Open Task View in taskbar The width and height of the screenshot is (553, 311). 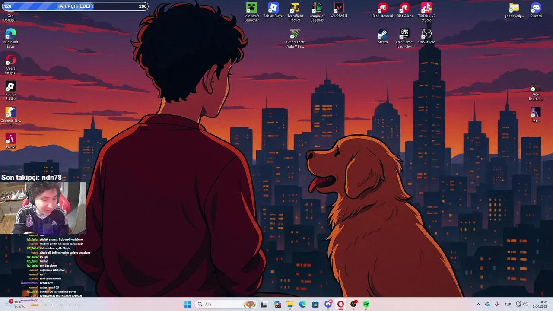[264, 304]
